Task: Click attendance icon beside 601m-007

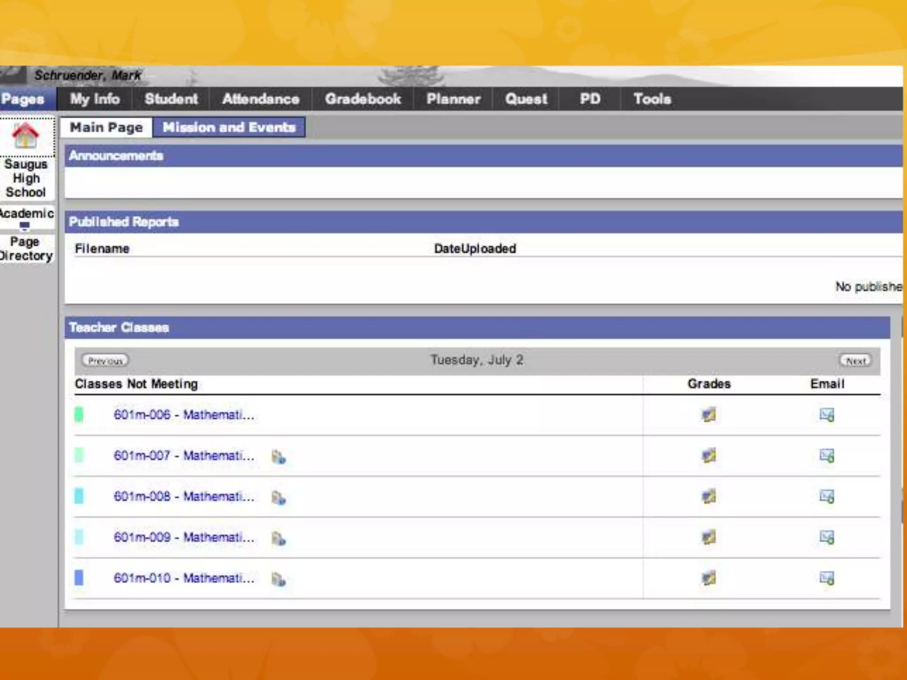Action: [278, 456]
